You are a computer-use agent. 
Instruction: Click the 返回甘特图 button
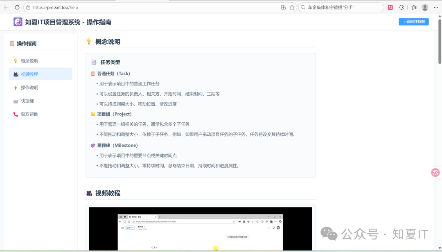pos(413,22)
